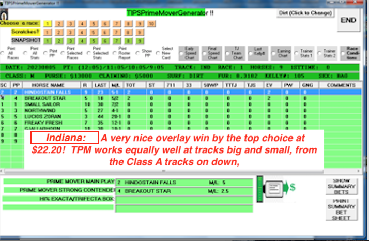Click the TTTJ column header
The image size is (369, 241).
tap(234, 85)
